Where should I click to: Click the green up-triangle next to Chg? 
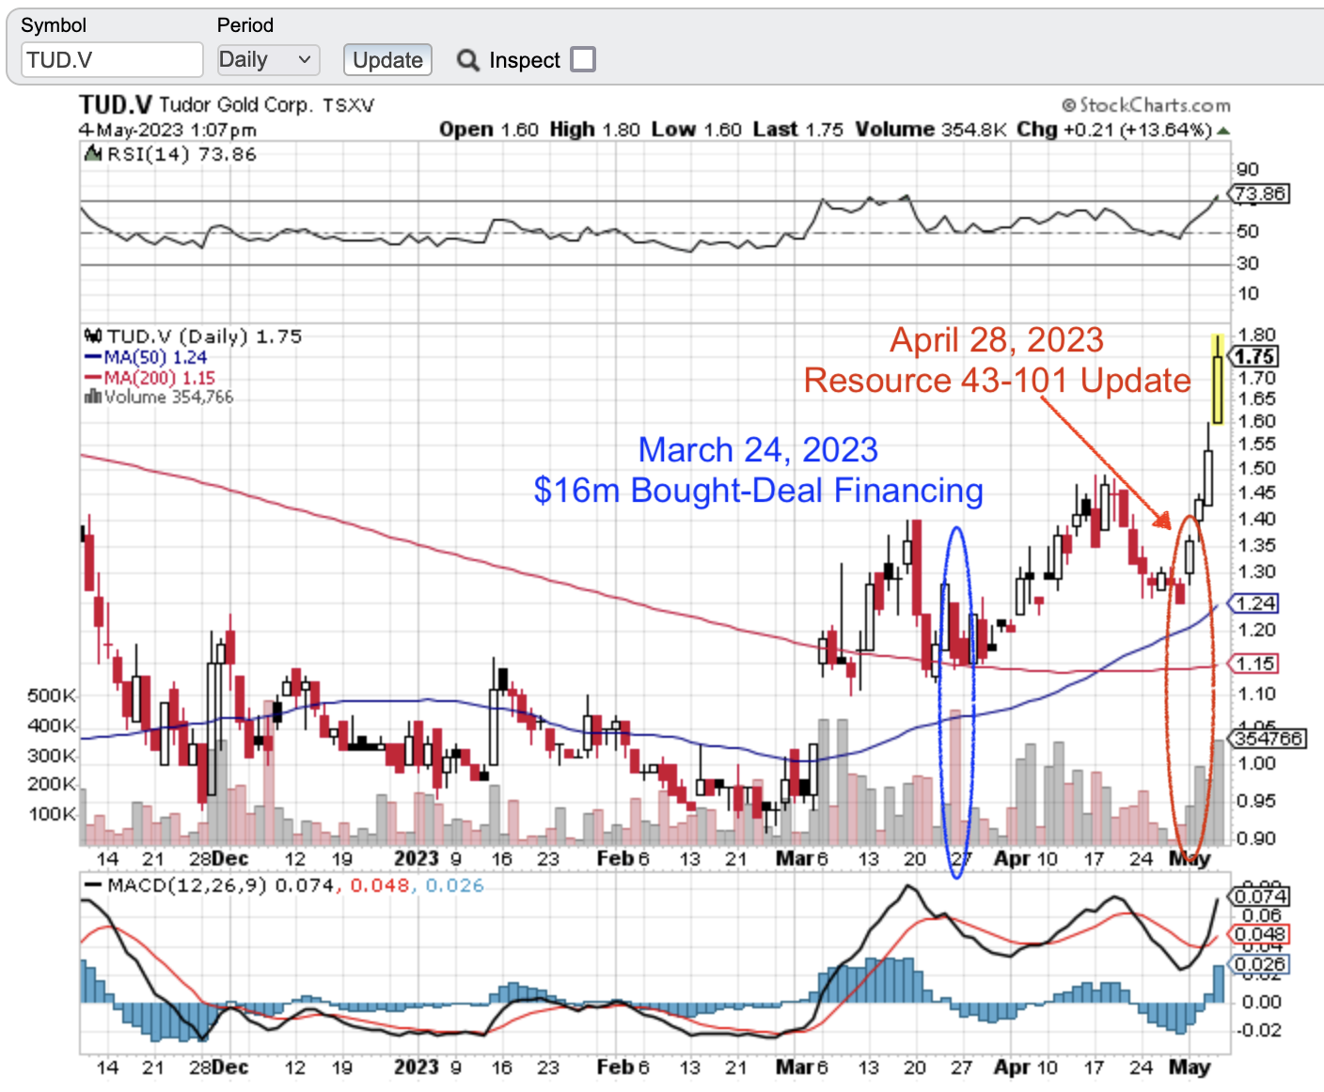coord(1223,131)
